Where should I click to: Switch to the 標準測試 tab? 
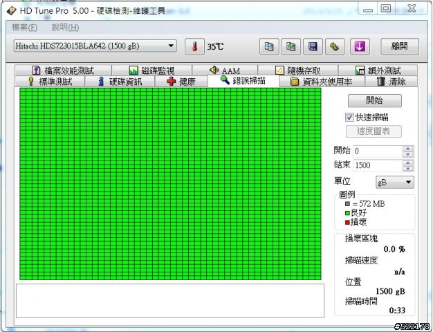coord(50,82)
